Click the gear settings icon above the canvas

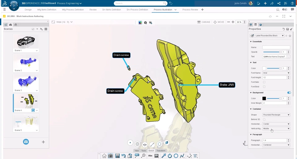click(x=145, y=23)
